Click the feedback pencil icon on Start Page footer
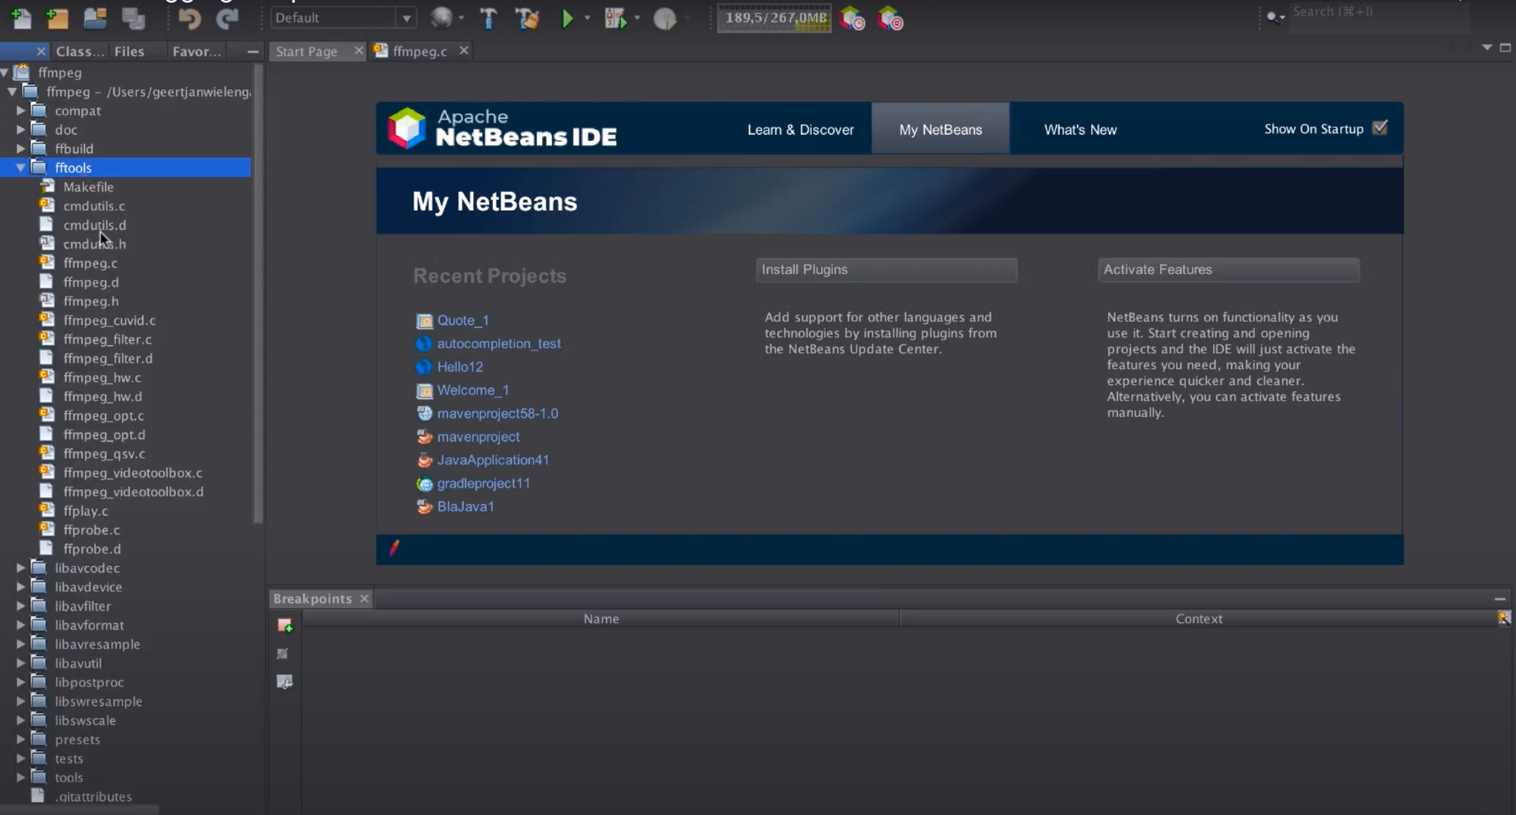1516x815 pixels. tap(394, 547)
